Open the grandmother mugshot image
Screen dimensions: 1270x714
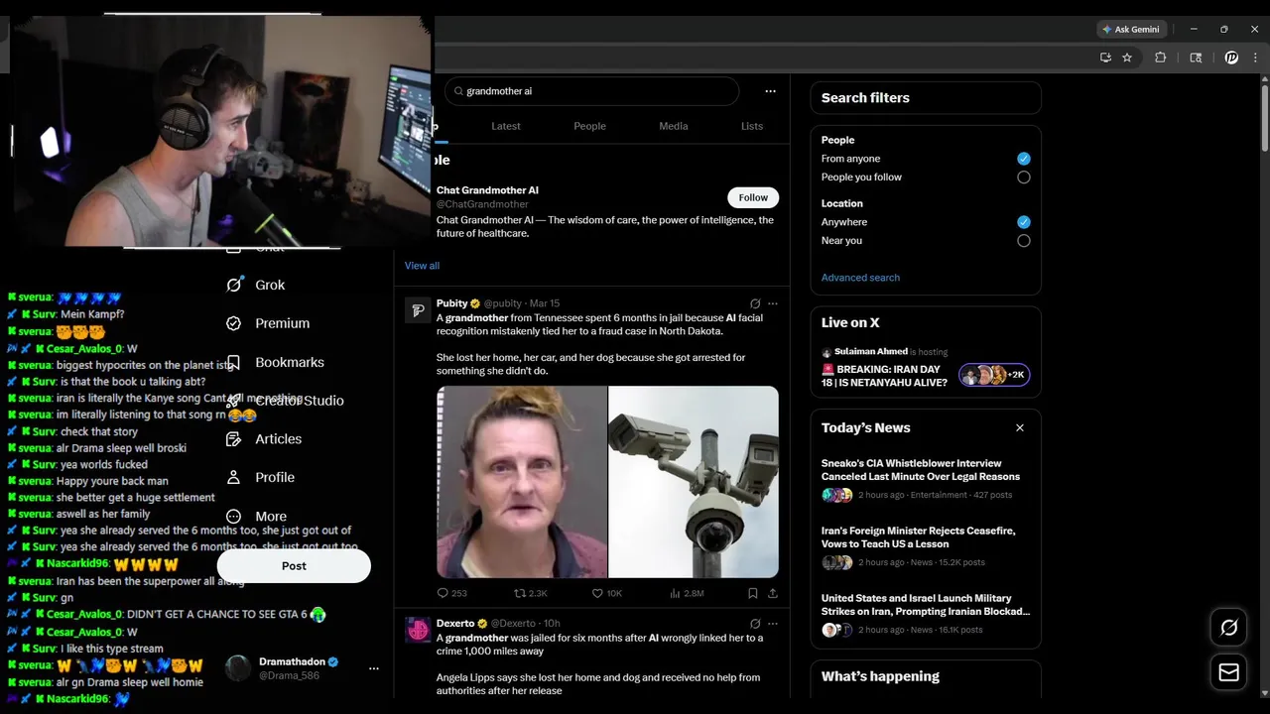tap(522, 482)
